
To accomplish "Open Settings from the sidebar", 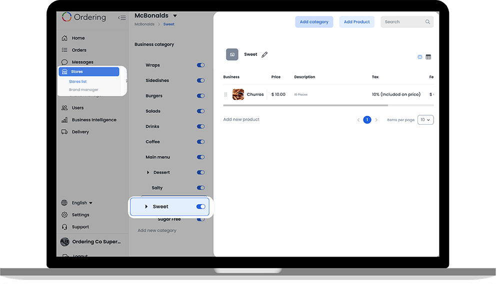I will pos(80,215).
